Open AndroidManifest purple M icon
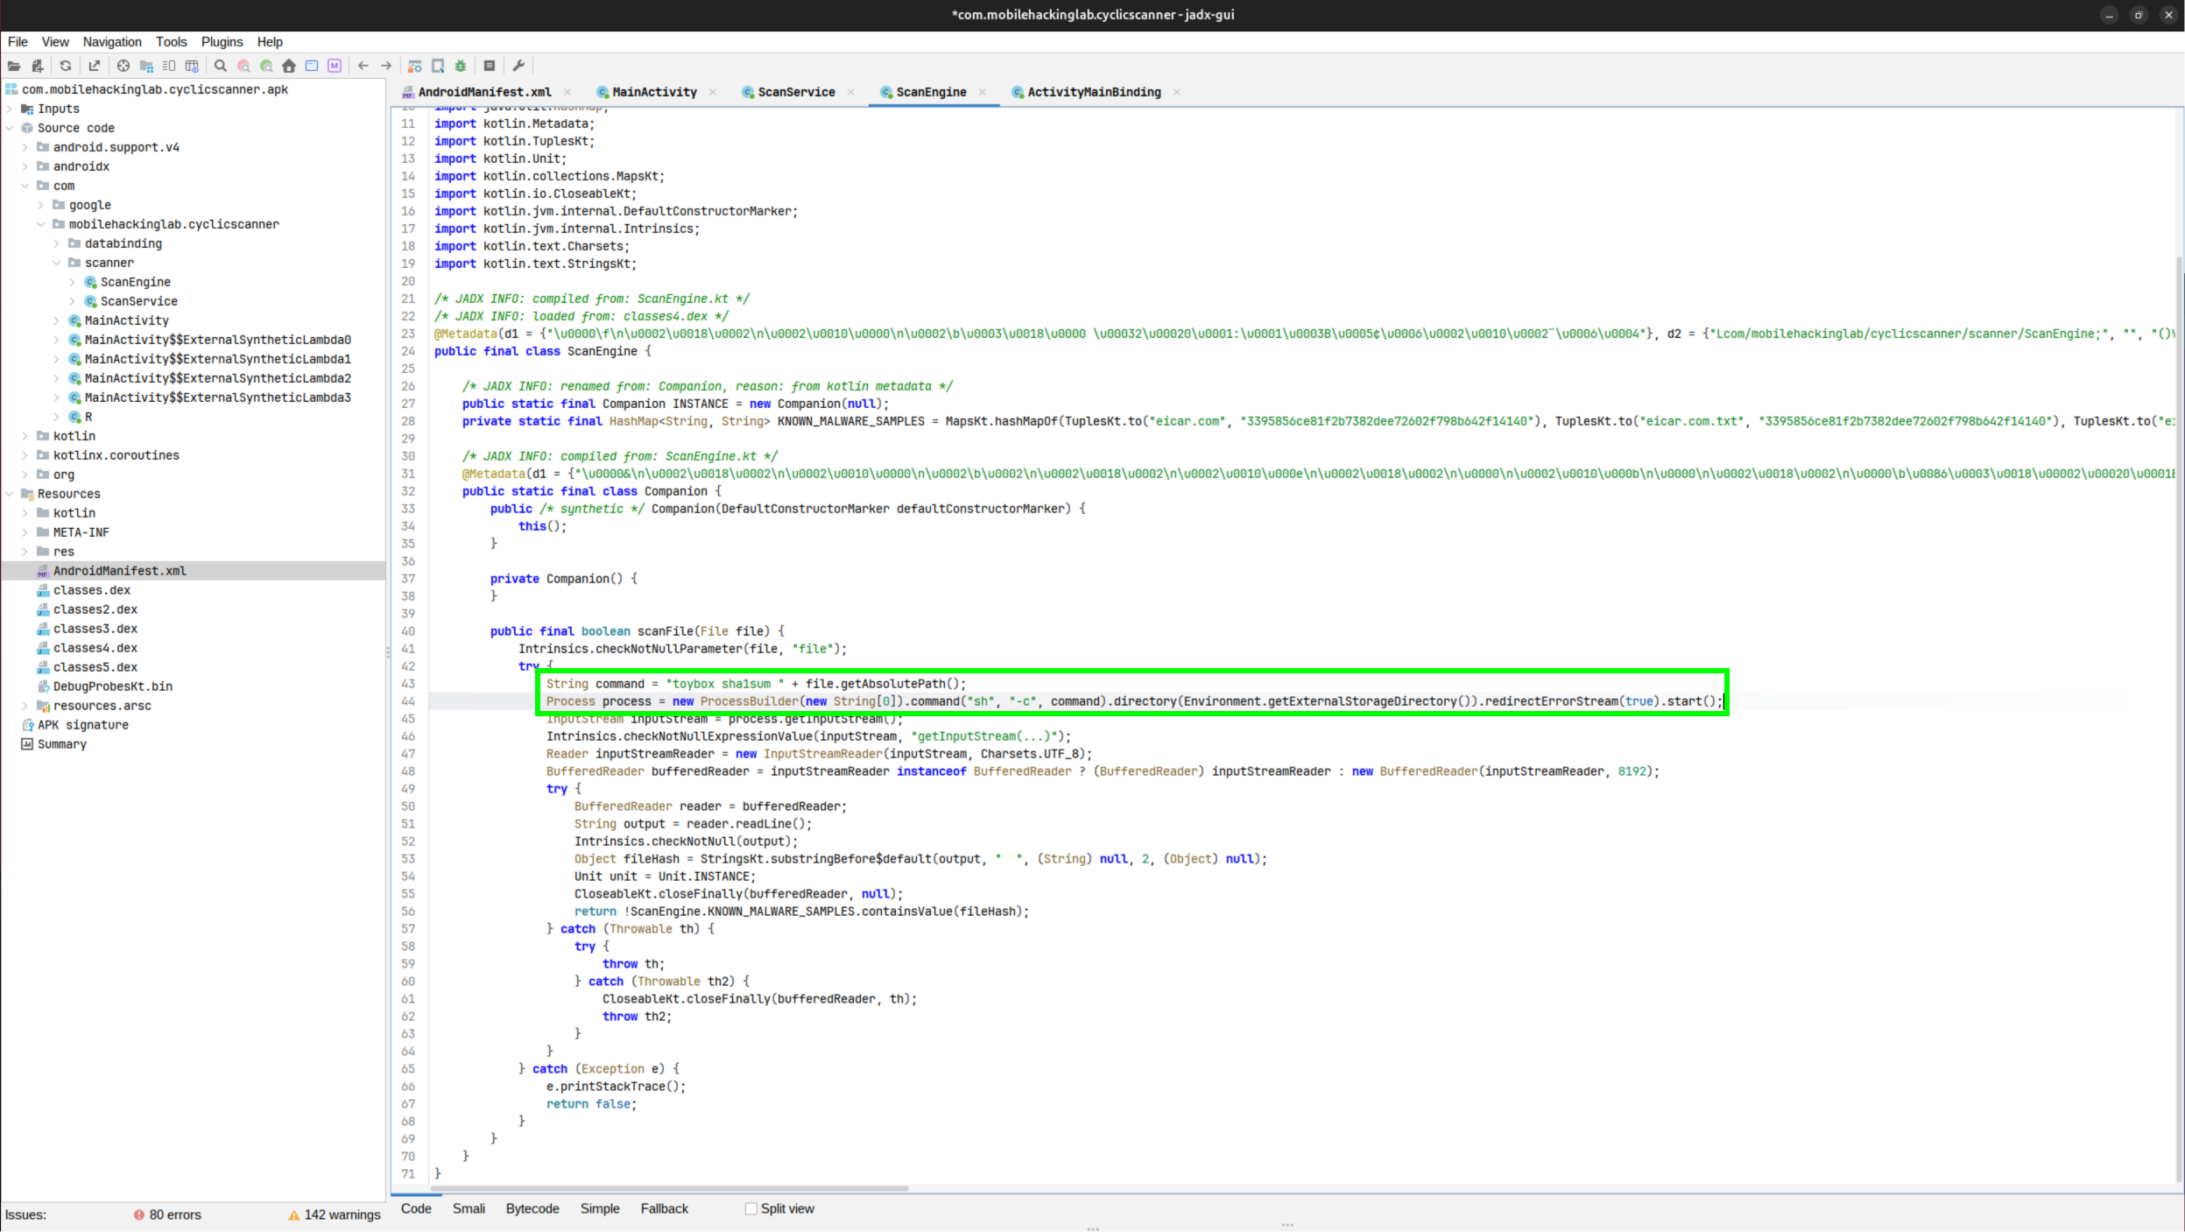 point(335,66)
